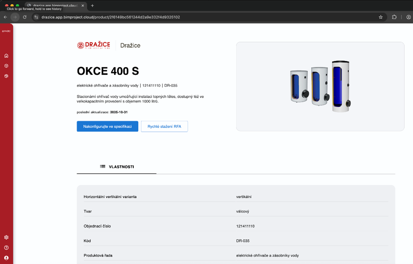The width and height of the screenshot is (413, 264).
Task: Click the Nakonfigurujte ve specifikaci button
Action: (x=107, y=126)
